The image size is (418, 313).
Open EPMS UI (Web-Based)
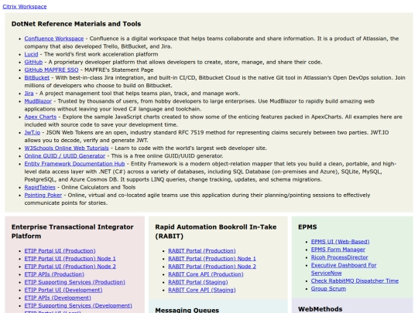(x=340, y=242)
